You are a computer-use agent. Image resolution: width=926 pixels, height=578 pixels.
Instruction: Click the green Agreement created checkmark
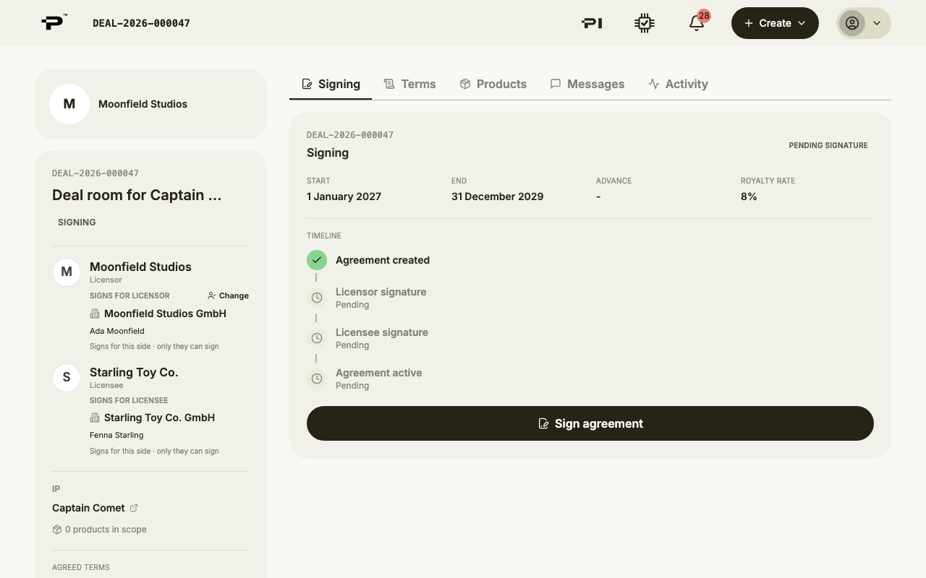(x=317, y=260)
